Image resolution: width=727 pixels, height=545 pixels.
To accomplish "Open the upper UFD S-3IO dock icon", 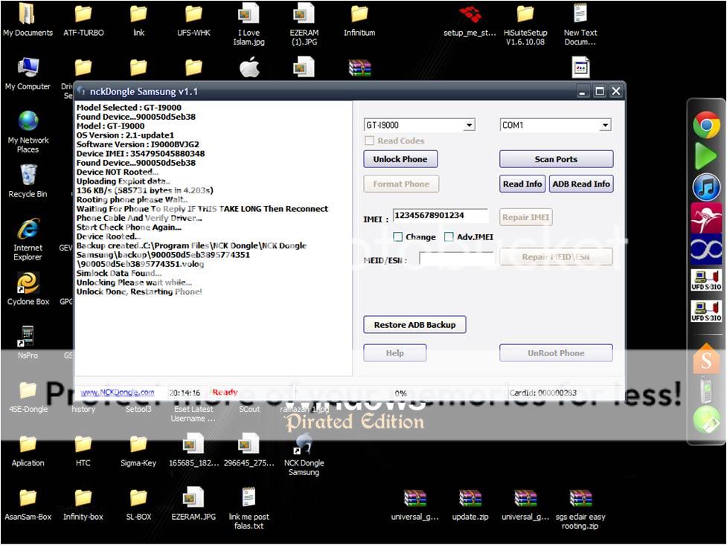I will point(706,280).
